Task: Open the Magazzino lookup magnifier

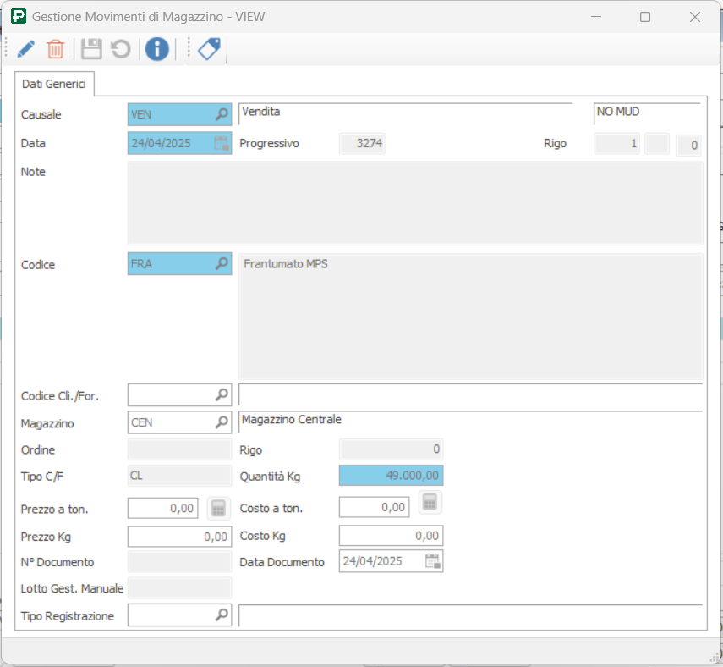Action: click(x=222, y=421)
